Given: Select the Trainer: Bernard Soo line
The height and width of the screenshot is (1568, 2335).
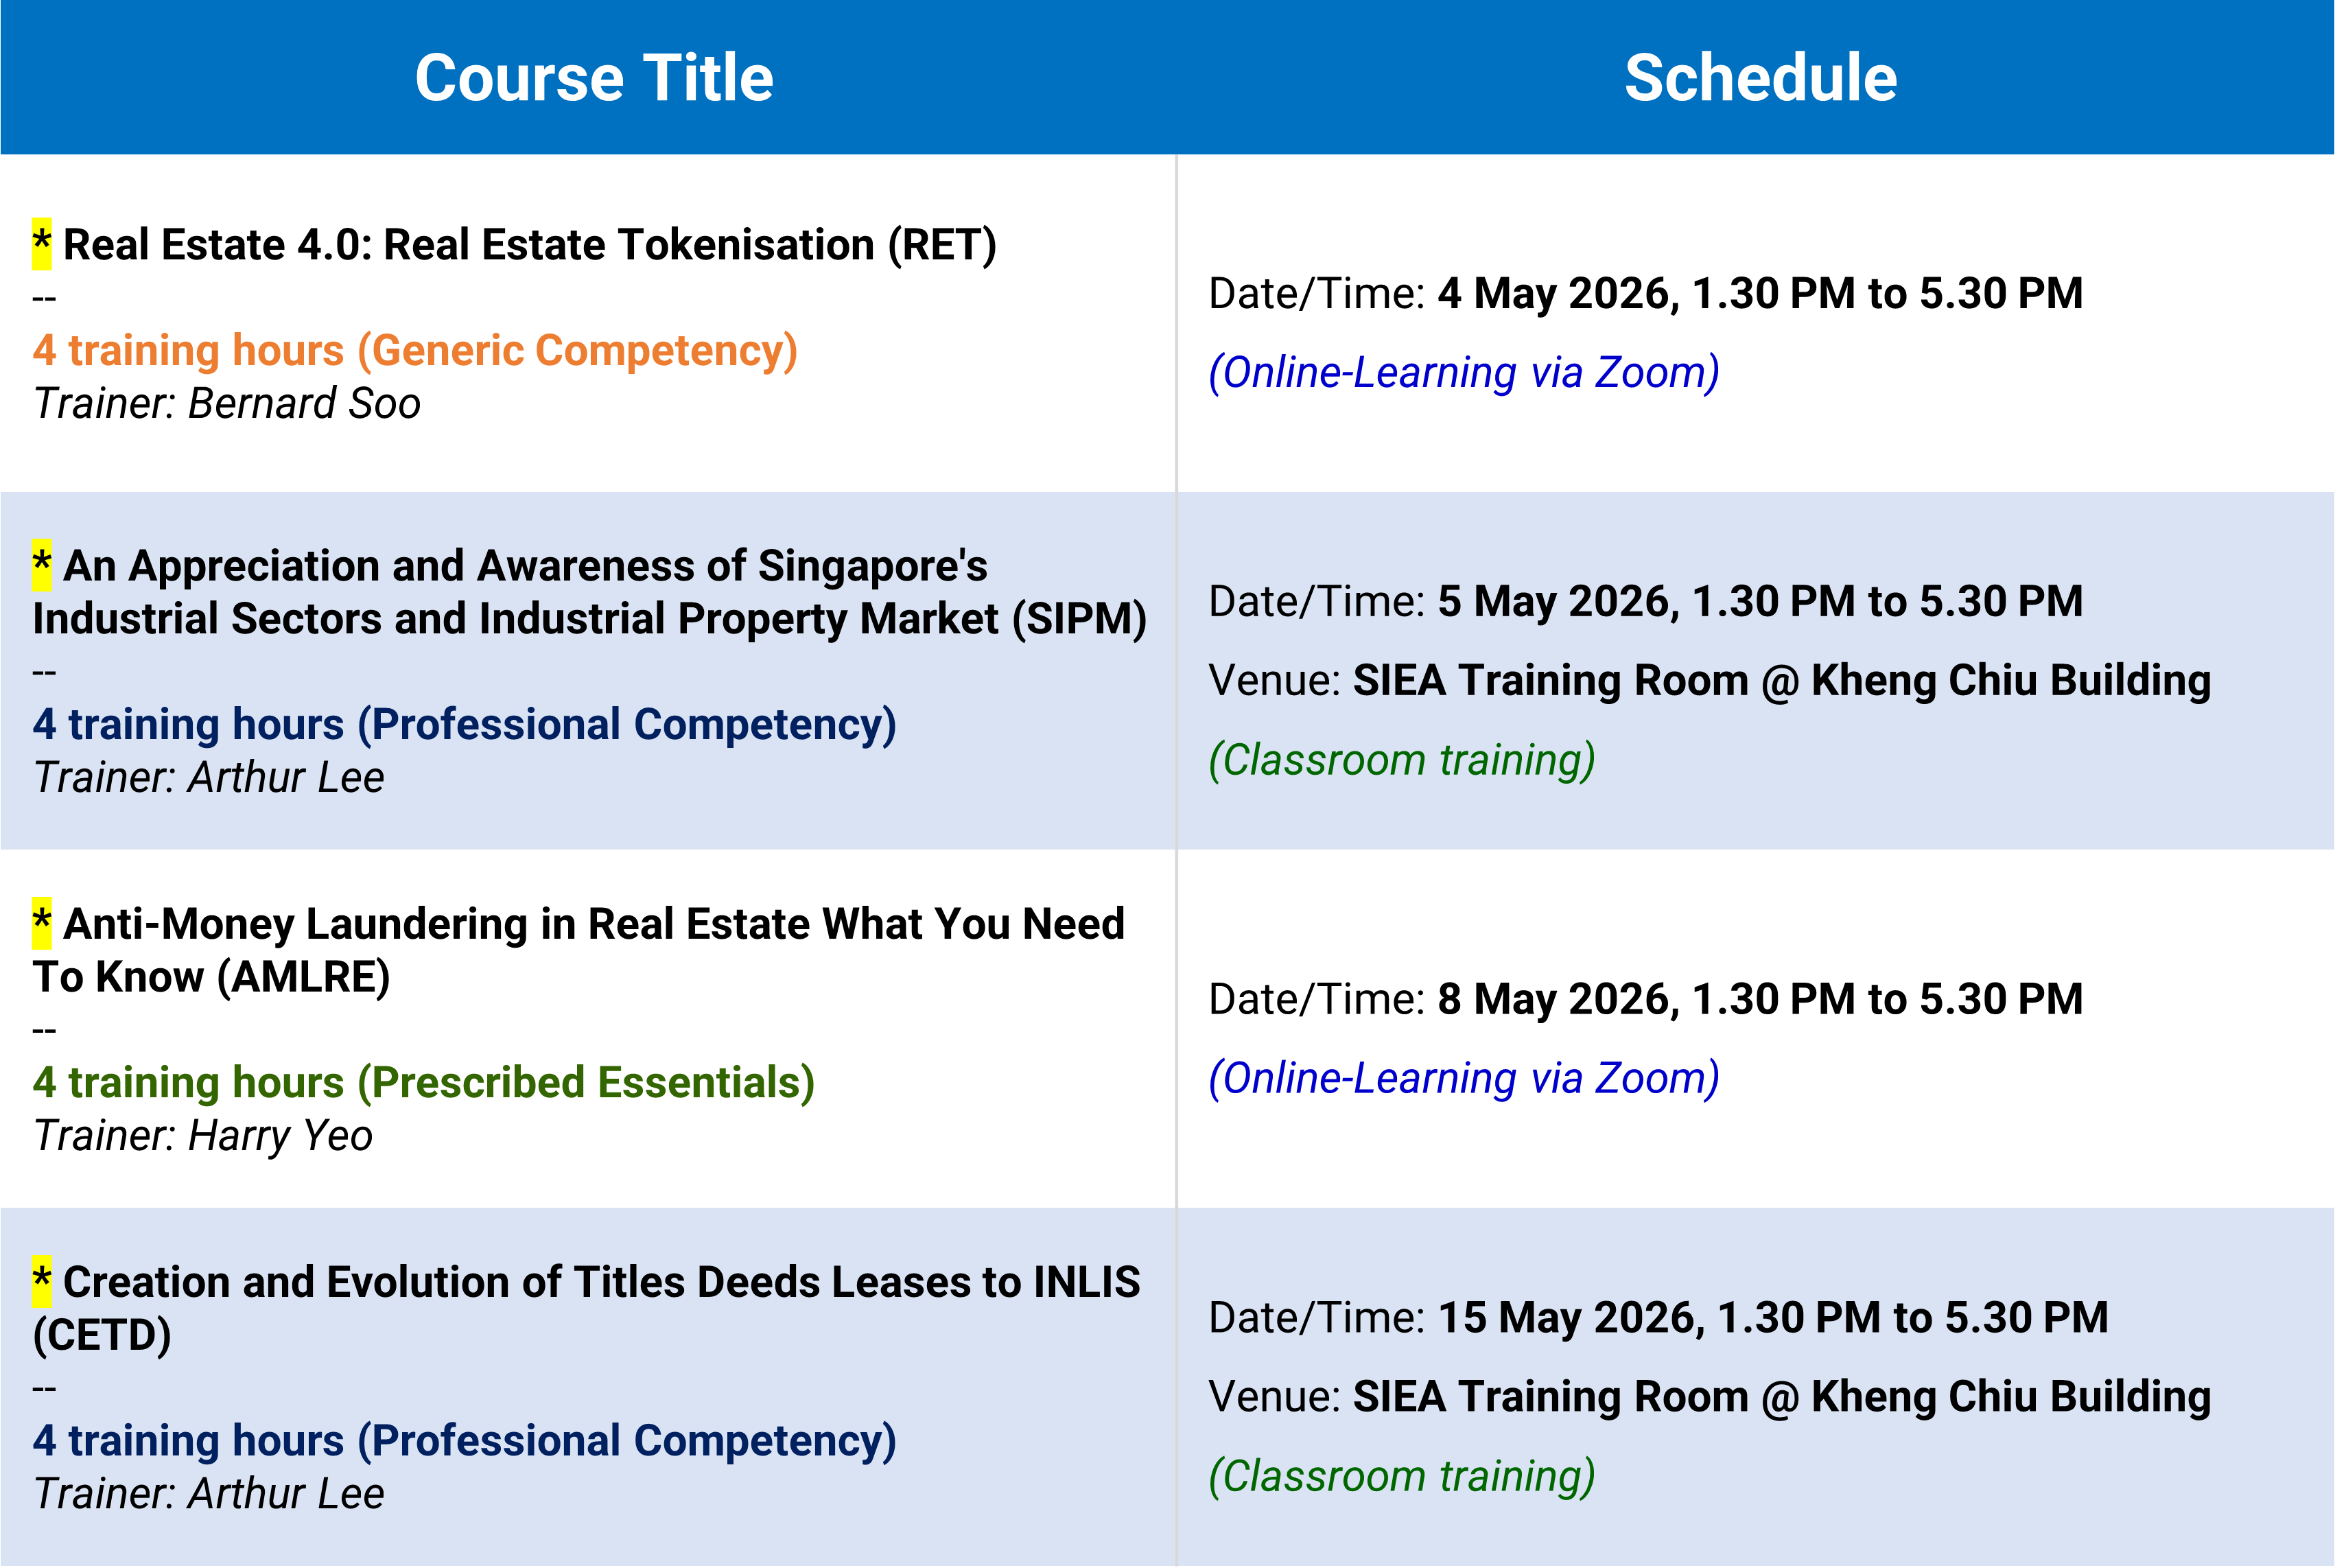Looking at the screenshot, I should (227, 404).
